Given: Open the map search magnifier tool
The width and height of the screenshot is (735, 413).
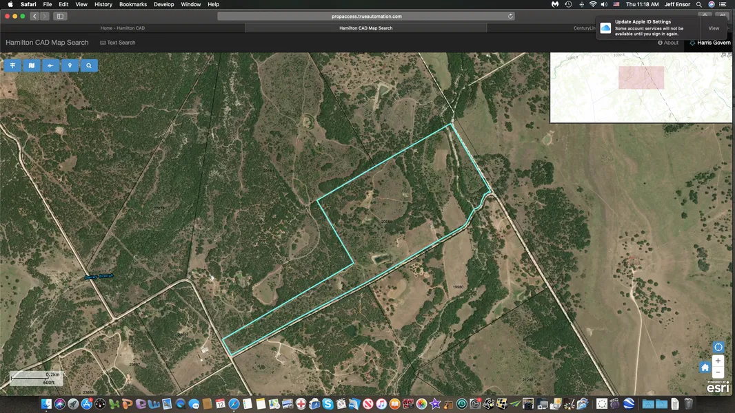Looking at the screenshot, I should (89, 65).
